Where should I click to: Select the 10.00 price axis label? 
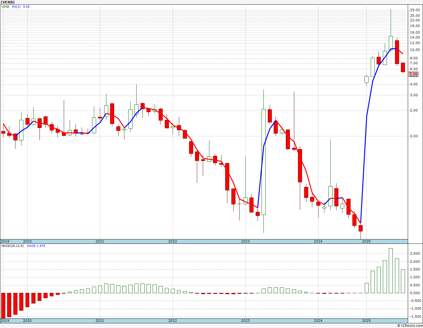click(x=415, y=50)
